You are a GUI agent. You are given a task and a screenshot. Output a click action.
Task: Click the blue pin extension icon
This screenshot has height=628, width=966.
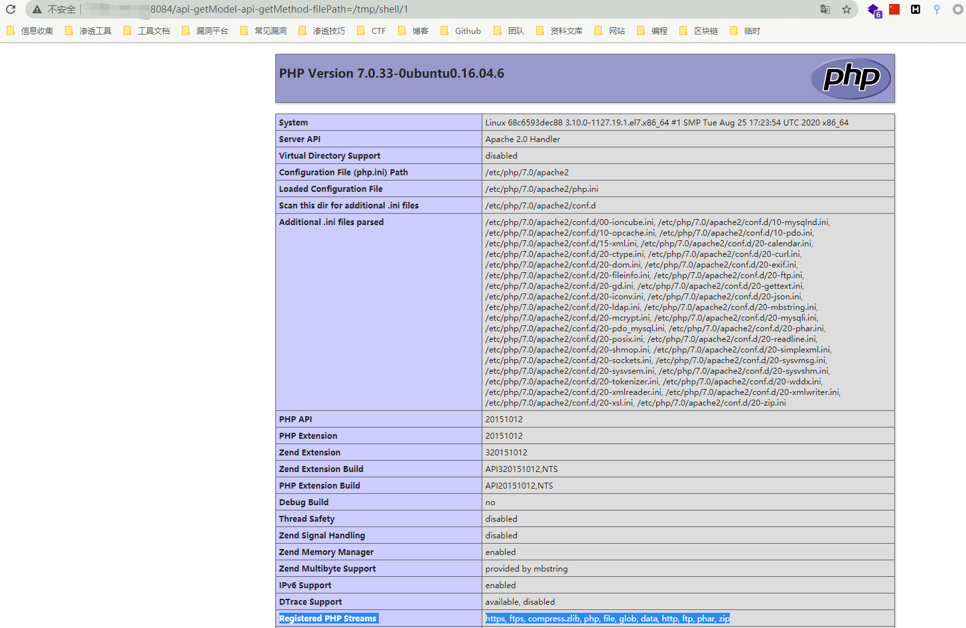pos(937,9)
